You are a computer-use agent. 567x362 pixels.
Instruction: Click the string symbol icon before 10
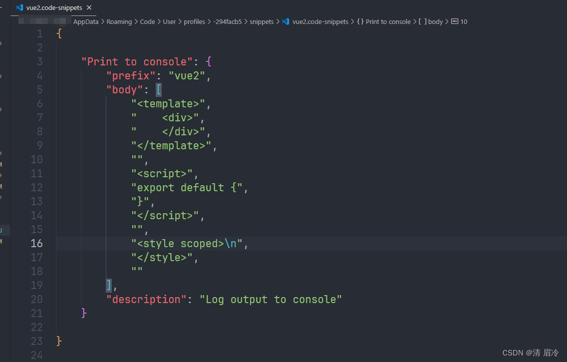coord(455,21)
